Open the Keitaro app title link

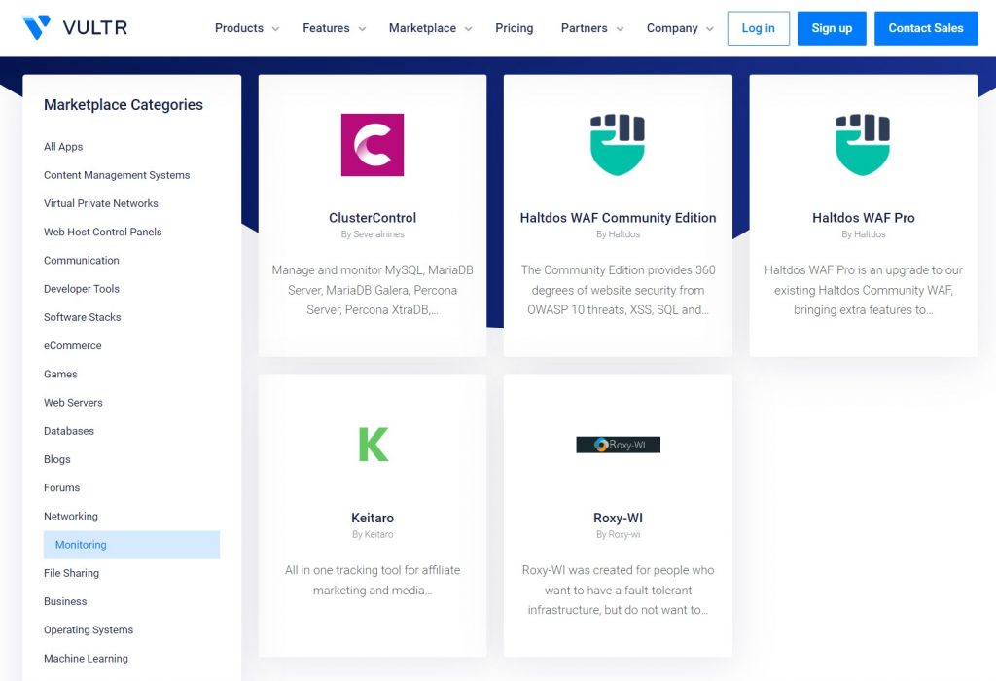[373, 518]
